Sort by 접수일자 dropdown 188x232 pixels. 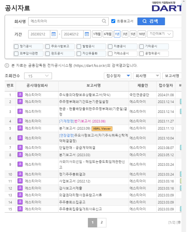pos(118,76)
